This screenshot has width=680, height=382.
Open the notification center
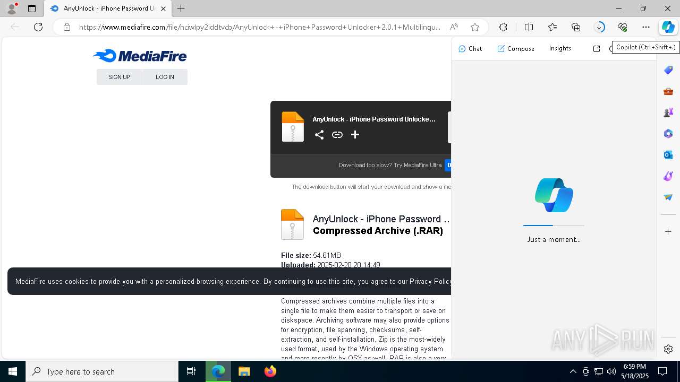click(662, 371)
